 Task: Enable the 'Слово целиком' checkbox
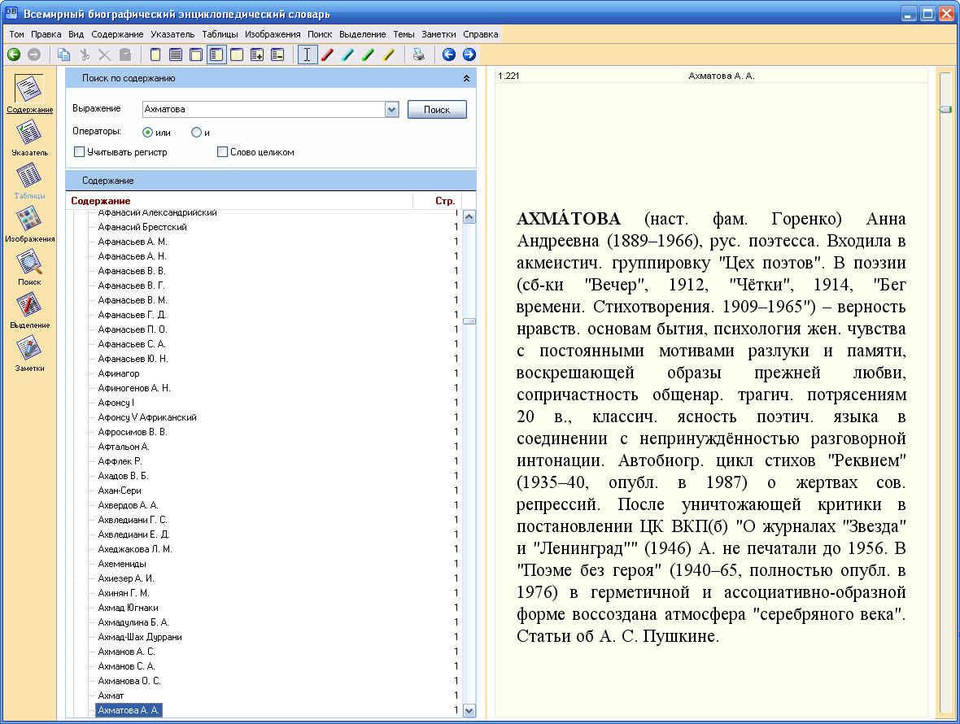click(223, 151)
